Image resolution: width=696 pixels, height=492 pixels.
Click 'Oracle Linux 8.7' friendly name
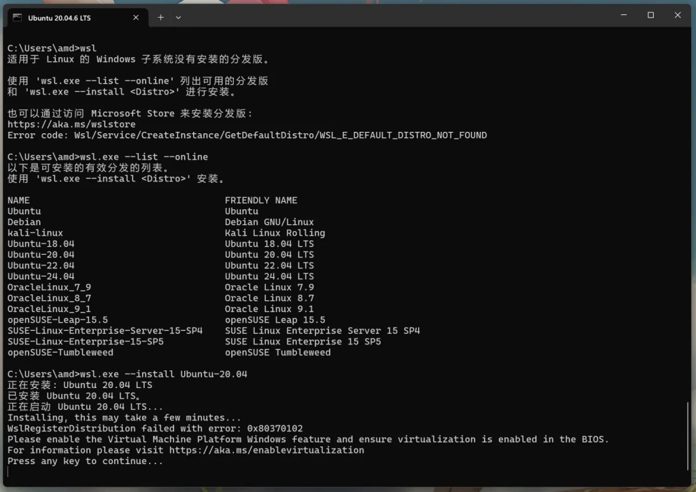click(269, 298)
